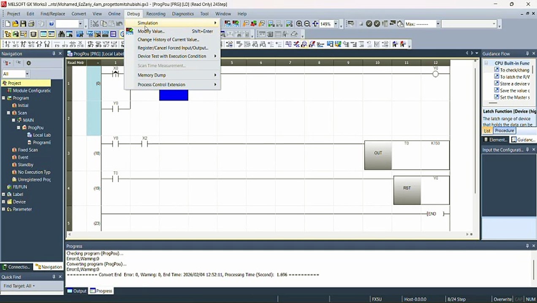The image size is (537, 303).
Task: Open the Max scan time dropdown
Action: coord(438,24)
